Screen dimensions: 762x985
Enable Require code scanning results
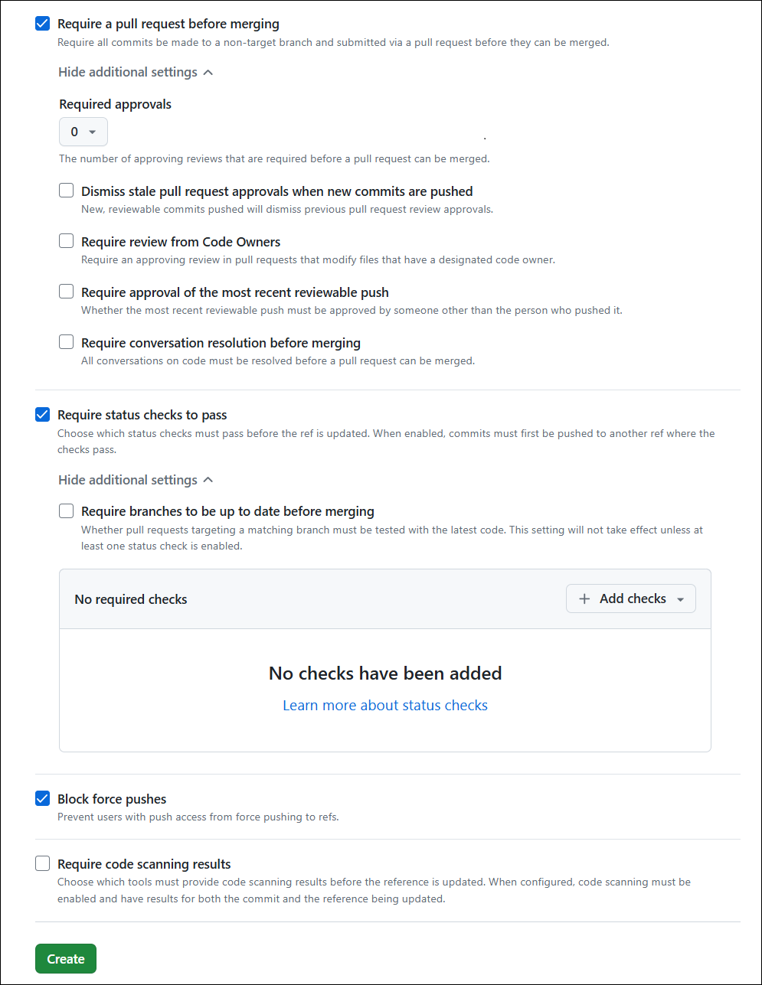(42, 863)
